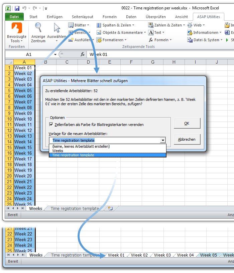Select column A header

[x=24, y=62]
